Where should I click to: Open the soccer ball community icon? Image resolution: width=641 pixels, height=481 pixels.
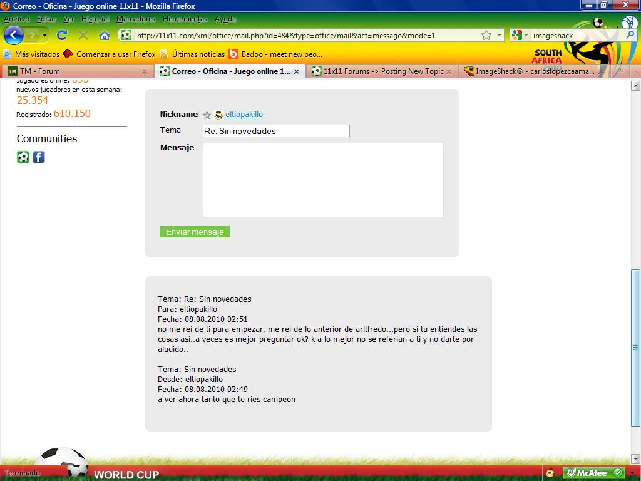point(23,157)
